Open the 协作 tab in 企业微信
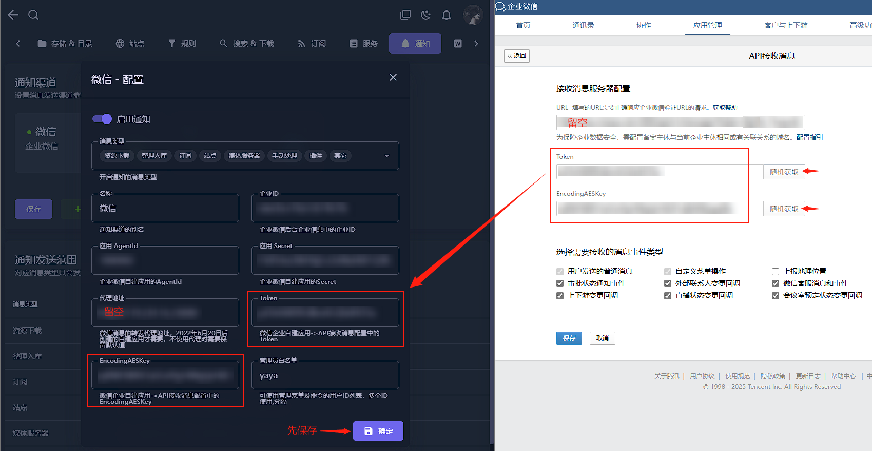Image resolution: width=872 pixels, height=451 pixels. pos(644,25)
